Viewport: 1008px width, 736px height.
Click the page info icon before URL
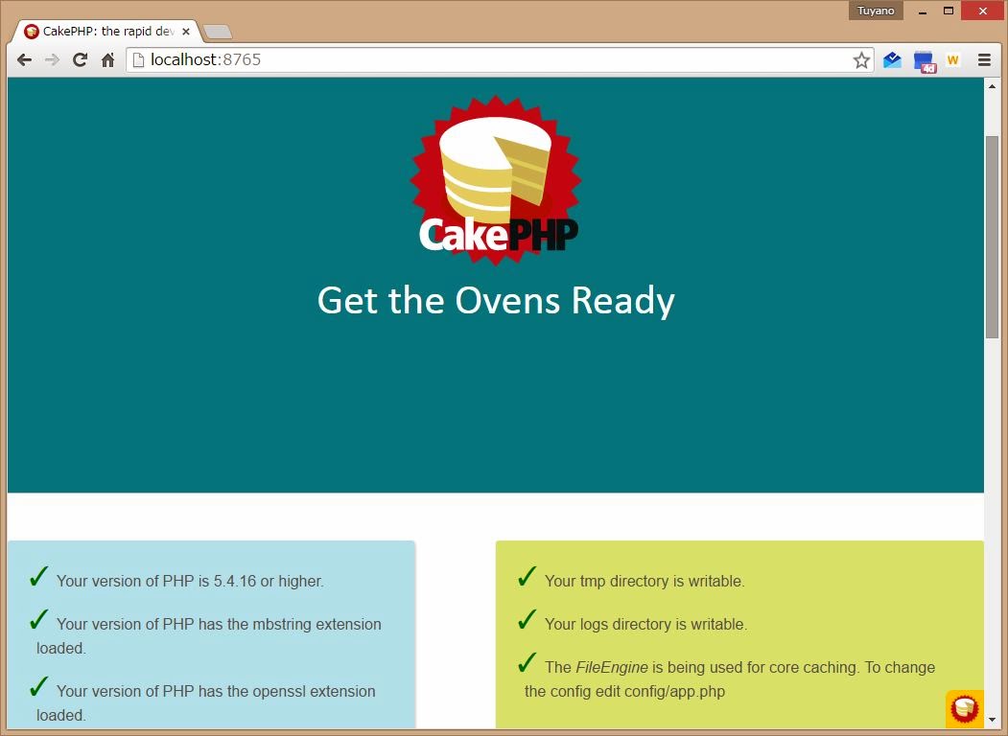click(138, 60)
